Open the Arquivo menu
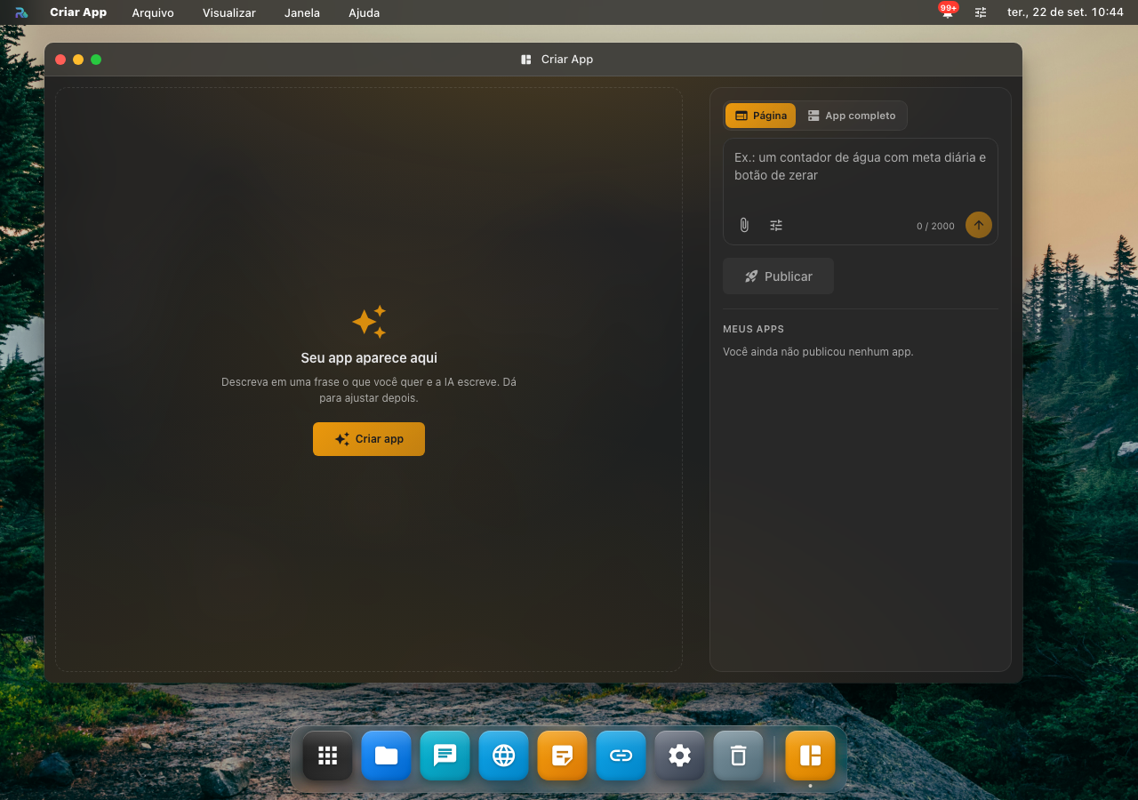The width and height of the screenshot is (1138, 800). [153, 12]
